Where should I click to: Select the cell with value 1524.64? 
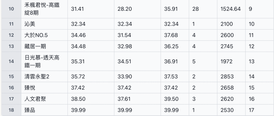[x=231, y=9]
